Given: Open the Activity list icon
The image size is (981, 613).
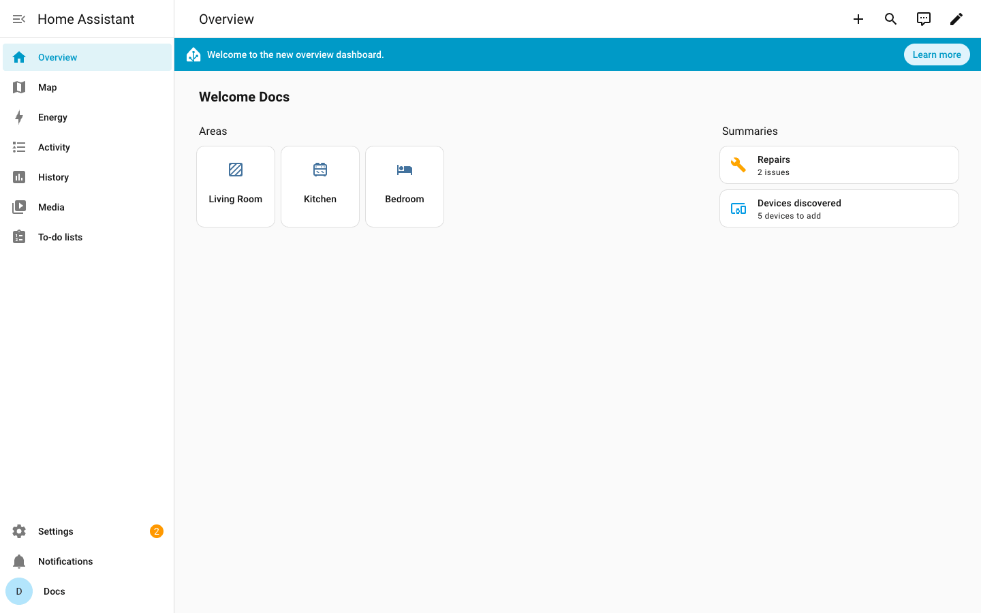Looking at the screenshot, I should pyautogui.click(x=19, y=147).
